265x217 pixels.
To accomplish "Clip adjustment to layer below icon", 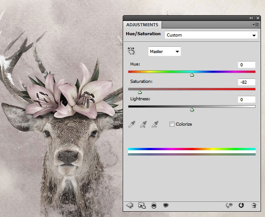I will (154, 205).
